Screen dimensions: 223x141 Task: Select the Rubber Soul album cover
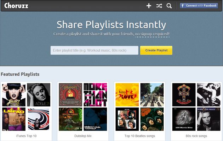(152, 119)
